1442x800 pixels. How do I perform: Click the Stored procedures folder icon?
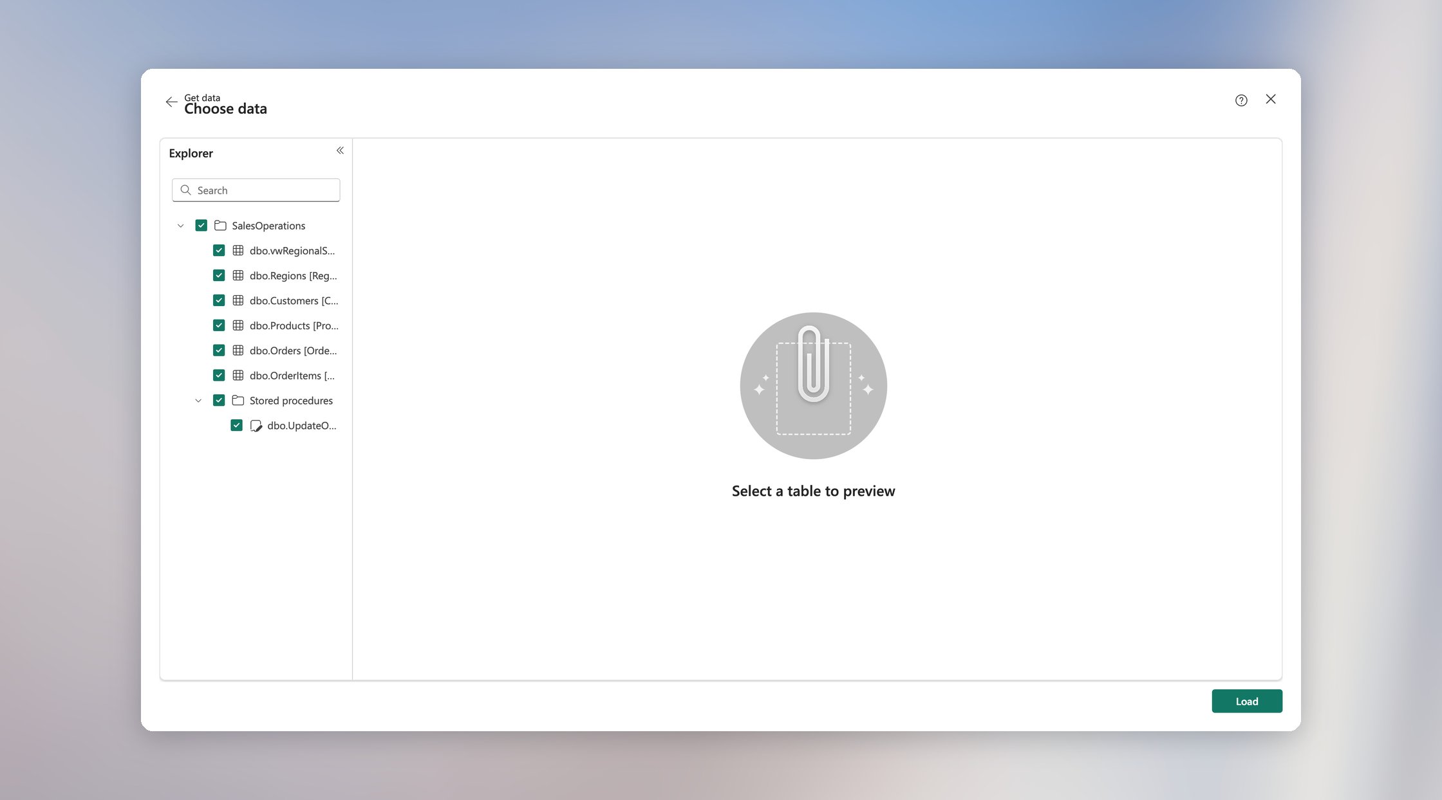tap(238, 400)
